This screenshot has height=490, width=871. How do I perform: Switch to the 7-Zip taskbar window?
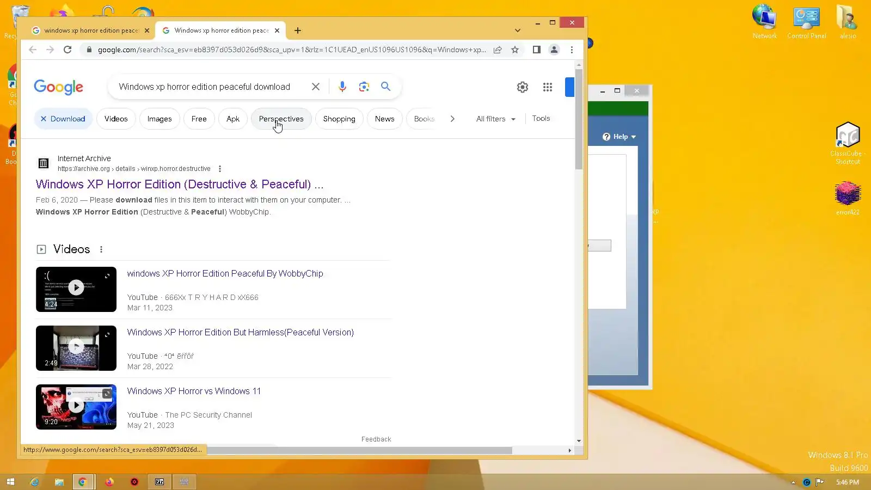(160, 482)
